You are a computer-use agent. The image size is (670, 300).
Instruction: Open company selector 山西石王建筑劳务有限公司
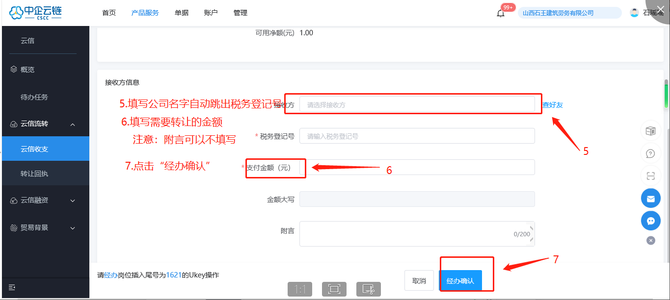(570, 13)
